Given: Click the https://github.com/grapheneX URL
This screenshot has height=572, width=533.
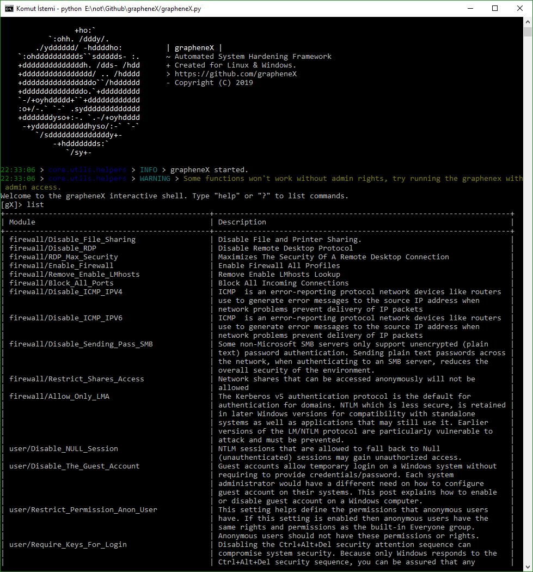Looking at the screenshot, I should pos(236,74).
